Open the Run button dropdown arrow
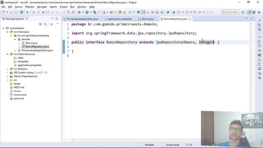Viewport: 263px width, 148px height. tap(90, 12)
